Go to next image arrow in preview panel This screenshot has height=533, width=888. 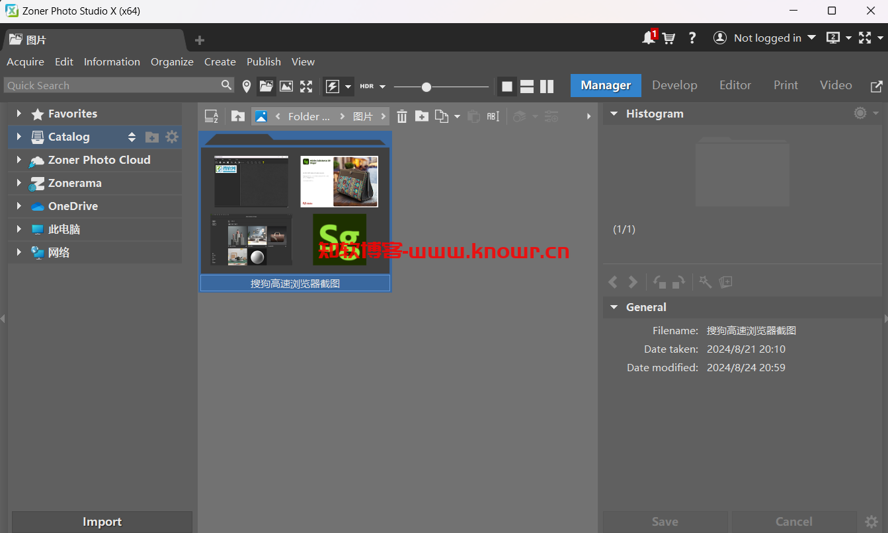(x=633, y=282)
